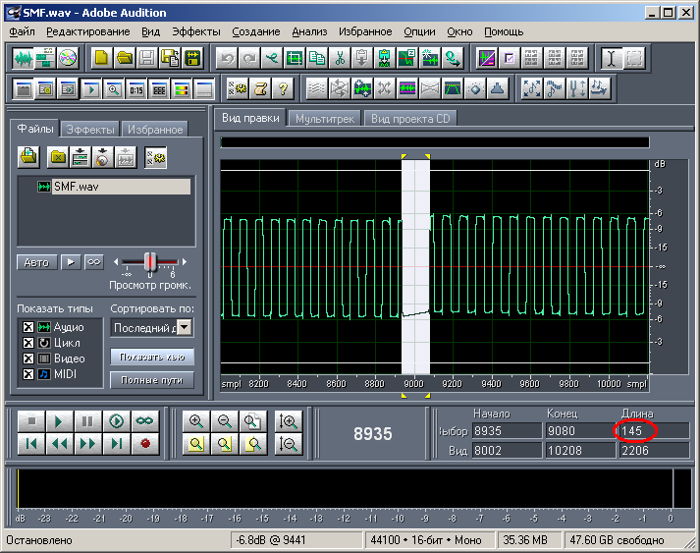Click the crop/trim selection icon
Image resolution: width=700 pixels, height=553 pixels.
click(295, 58)
